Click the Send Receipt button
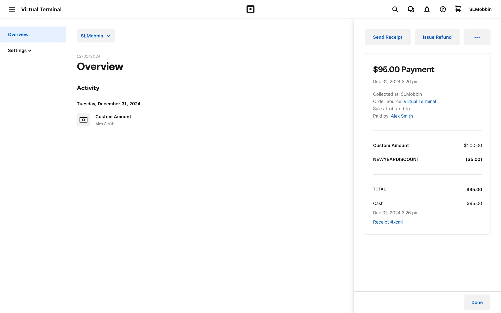This screenshot has width=501, height=313. (387, 37)
